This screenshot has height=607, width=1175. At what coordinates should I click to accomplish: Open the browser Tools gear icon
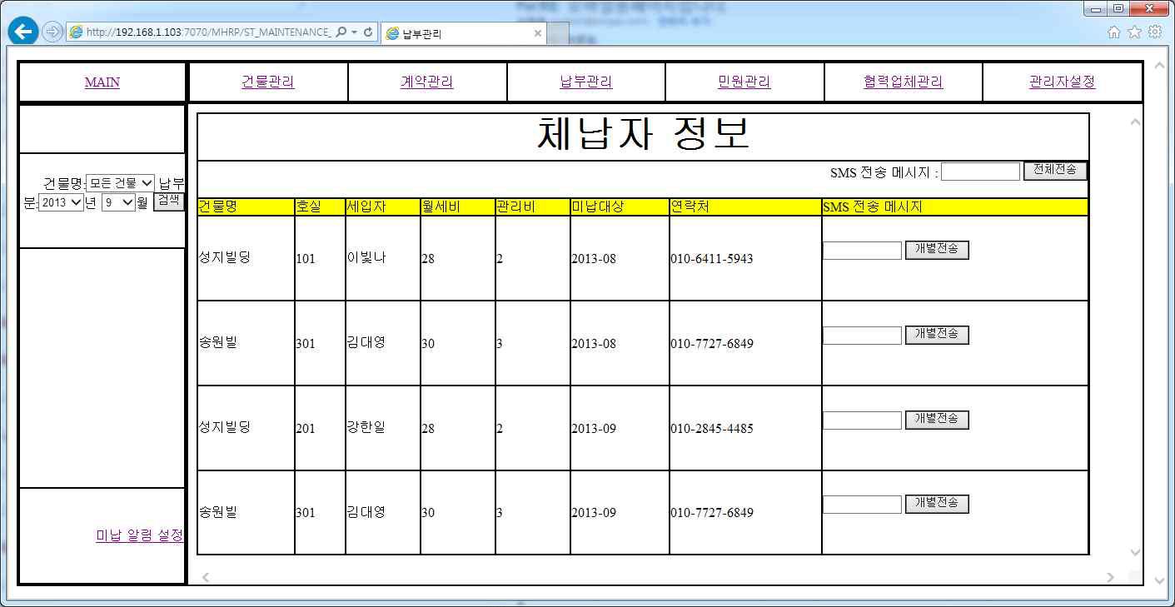[1154, 32]
